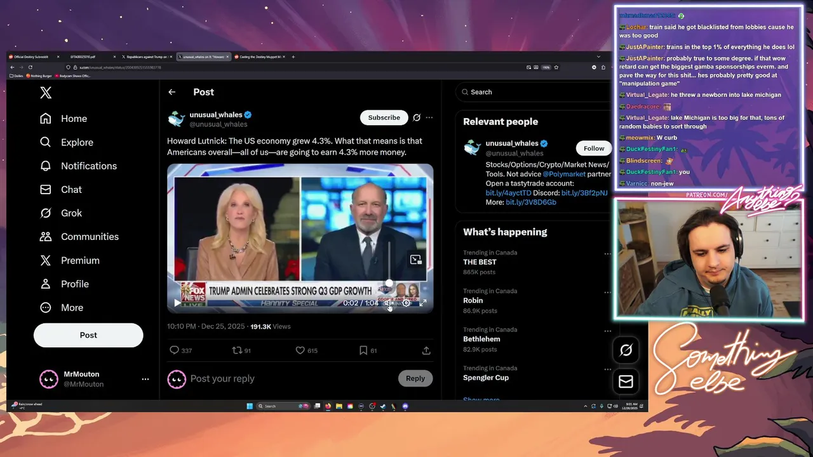Click the 191.3K Views count

[x=271, y=326]
